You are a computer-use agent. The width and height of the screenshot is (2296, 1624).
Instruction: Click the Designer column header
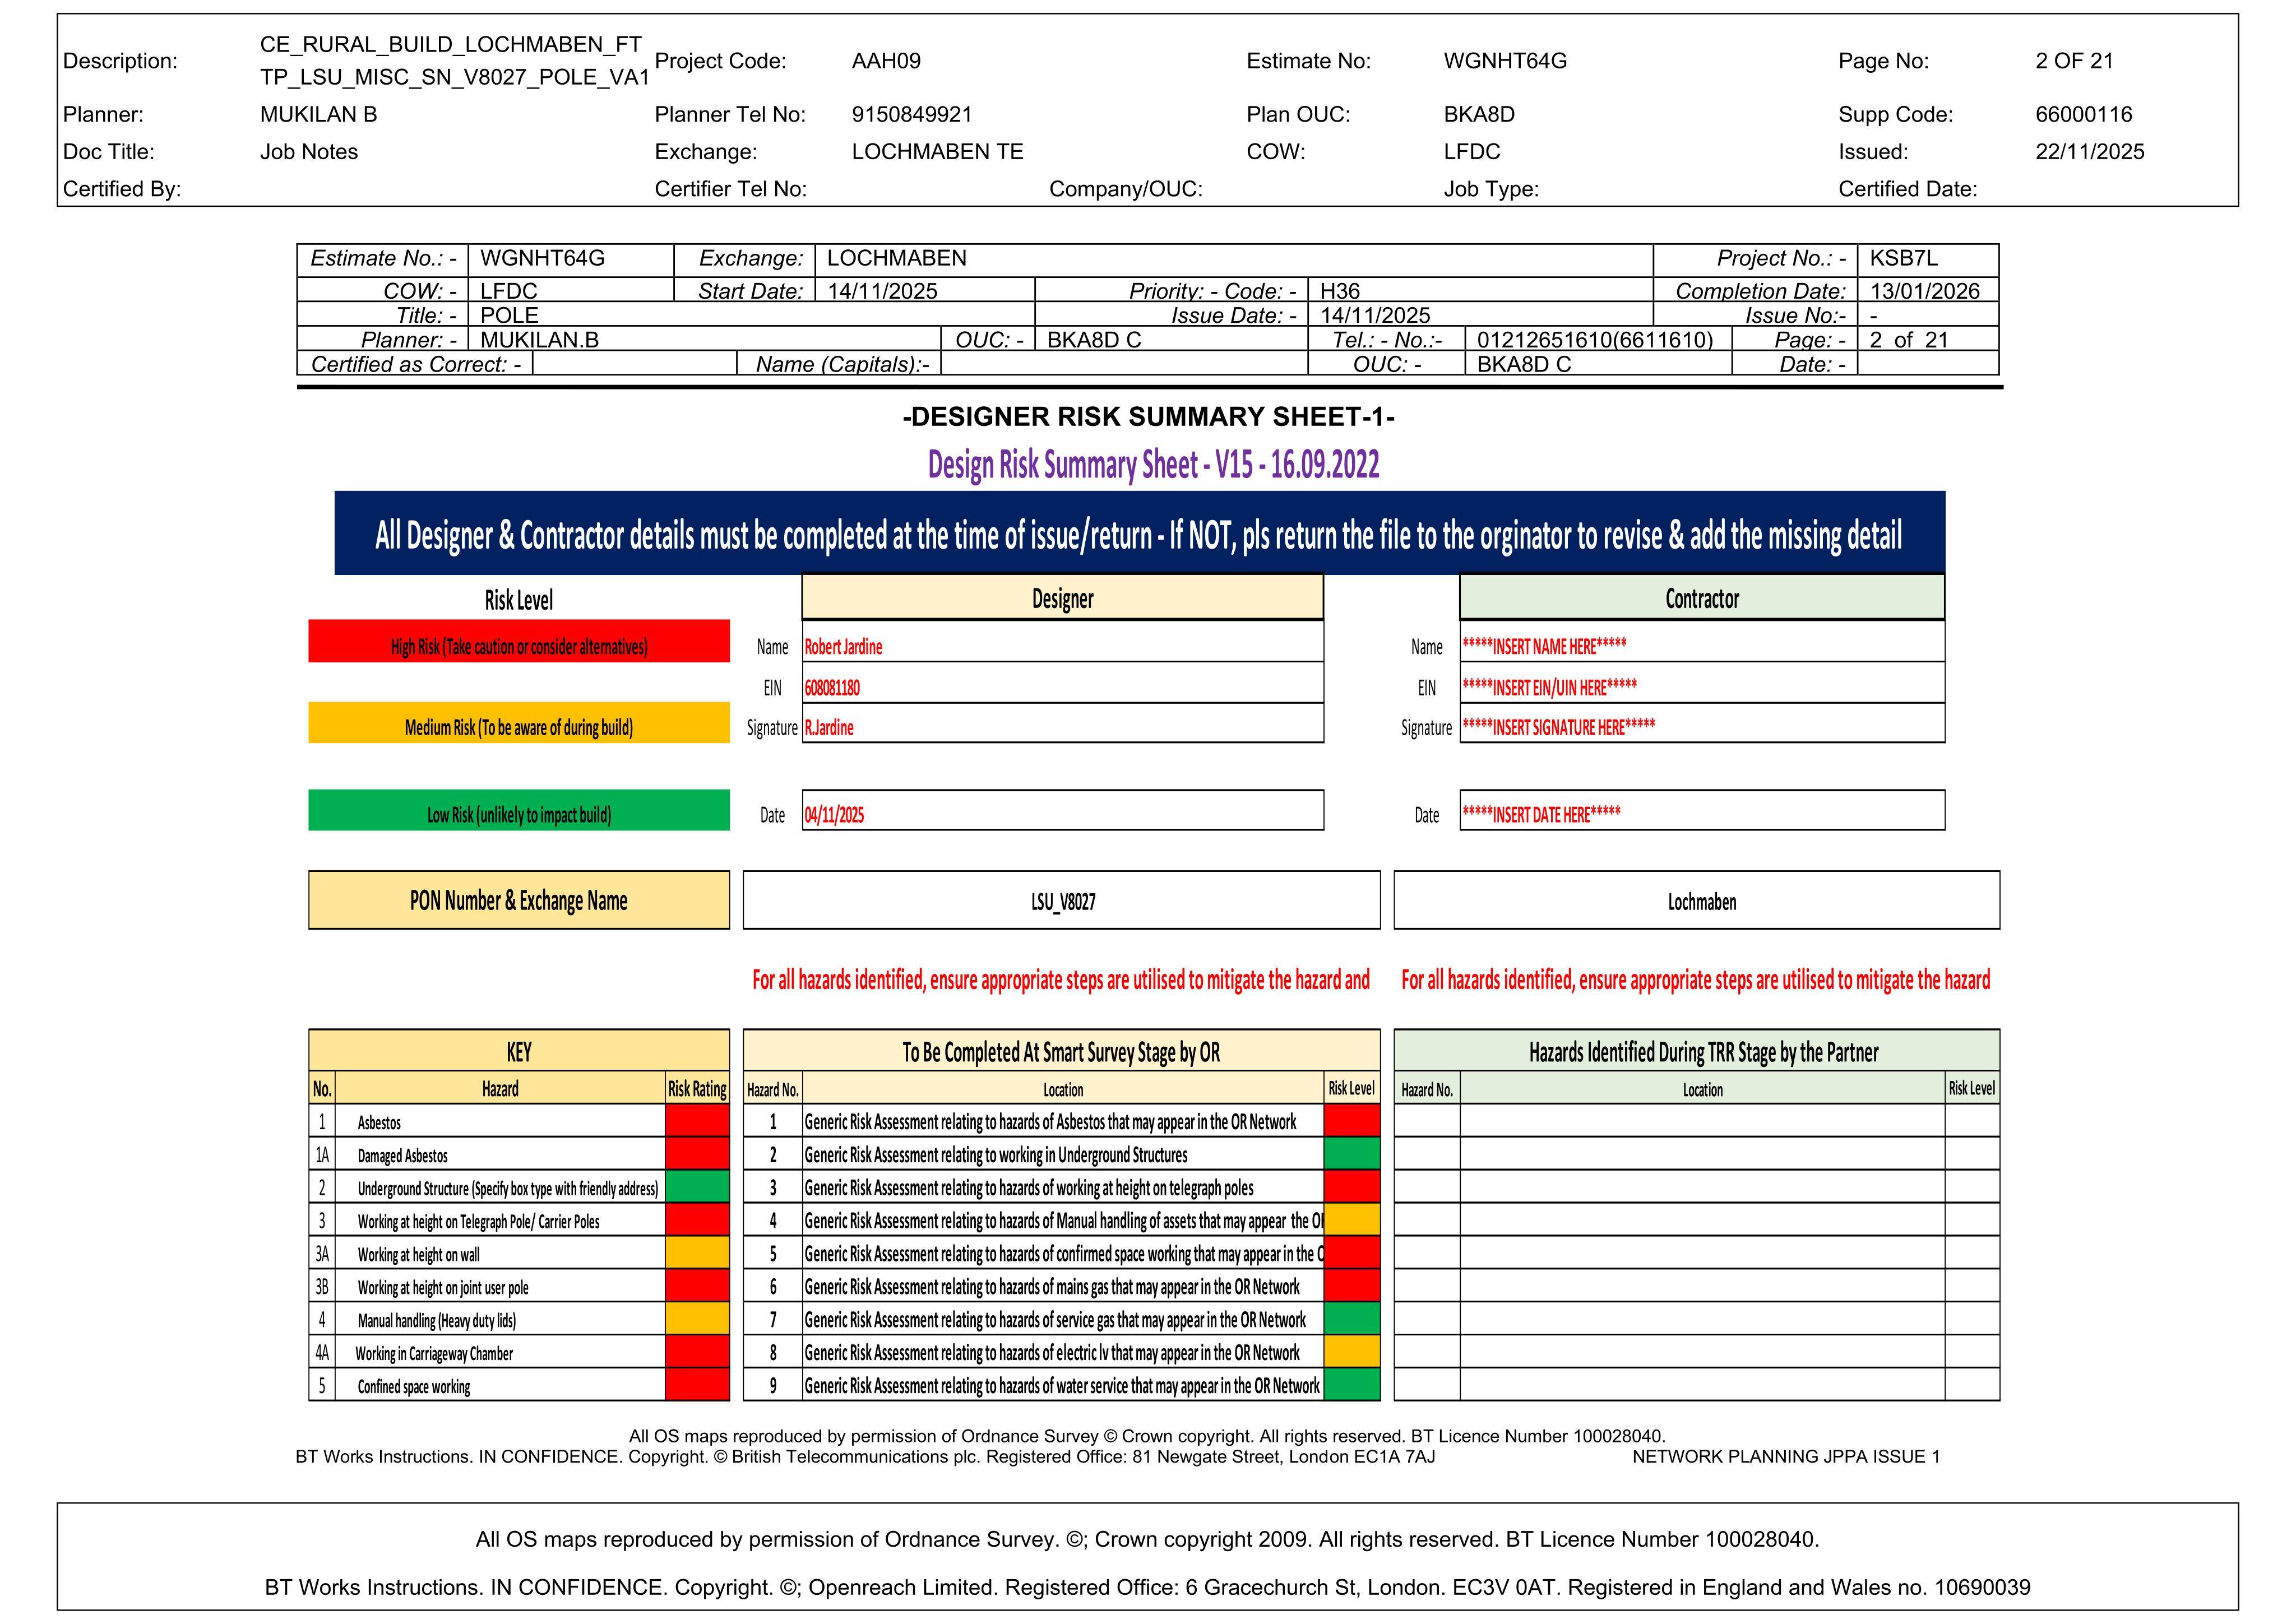tap(1062, 597)
